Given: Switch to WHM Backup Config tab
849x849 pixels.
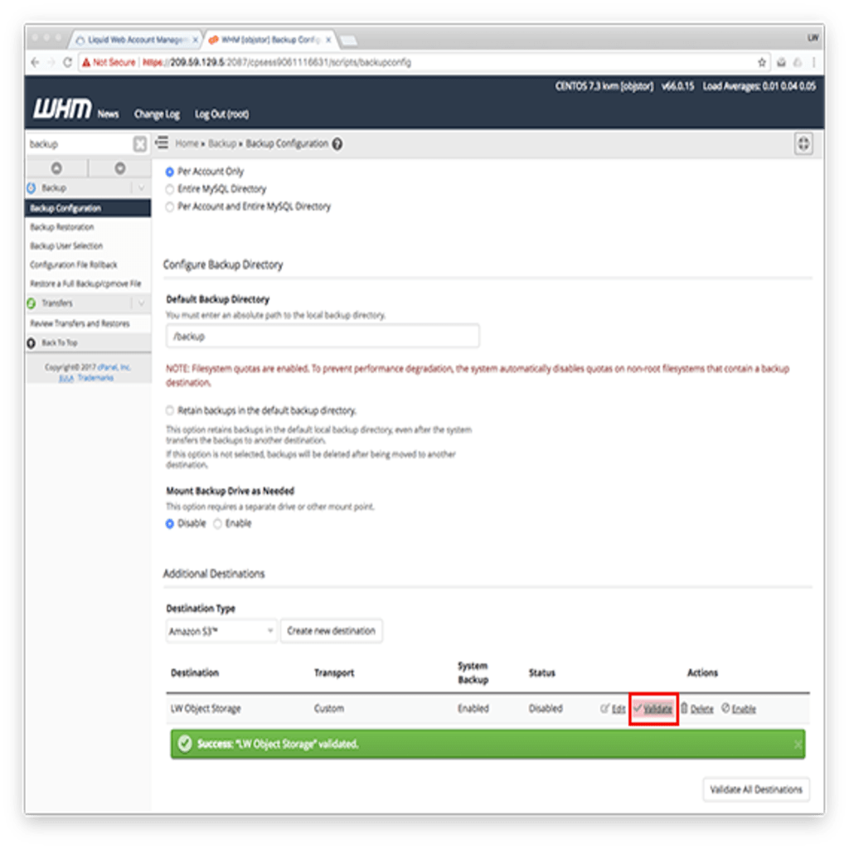Looking at the screenshot, I should click(268, 40).
